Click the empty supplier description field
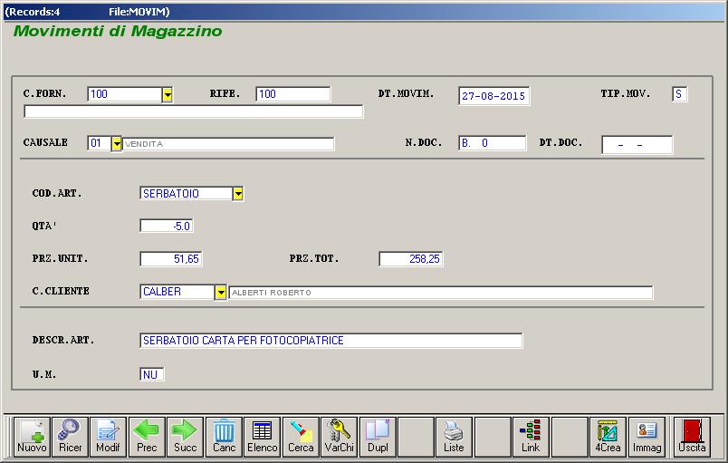 (x=194, y=111)
